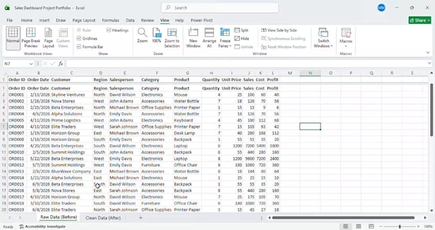This screenshot has height=230, width=435.
Task: Switch to Page Layout view
Action: [48, 38]
